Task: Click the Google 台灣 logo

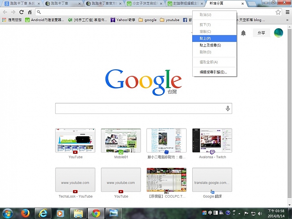Action: [x=144, y=82]
